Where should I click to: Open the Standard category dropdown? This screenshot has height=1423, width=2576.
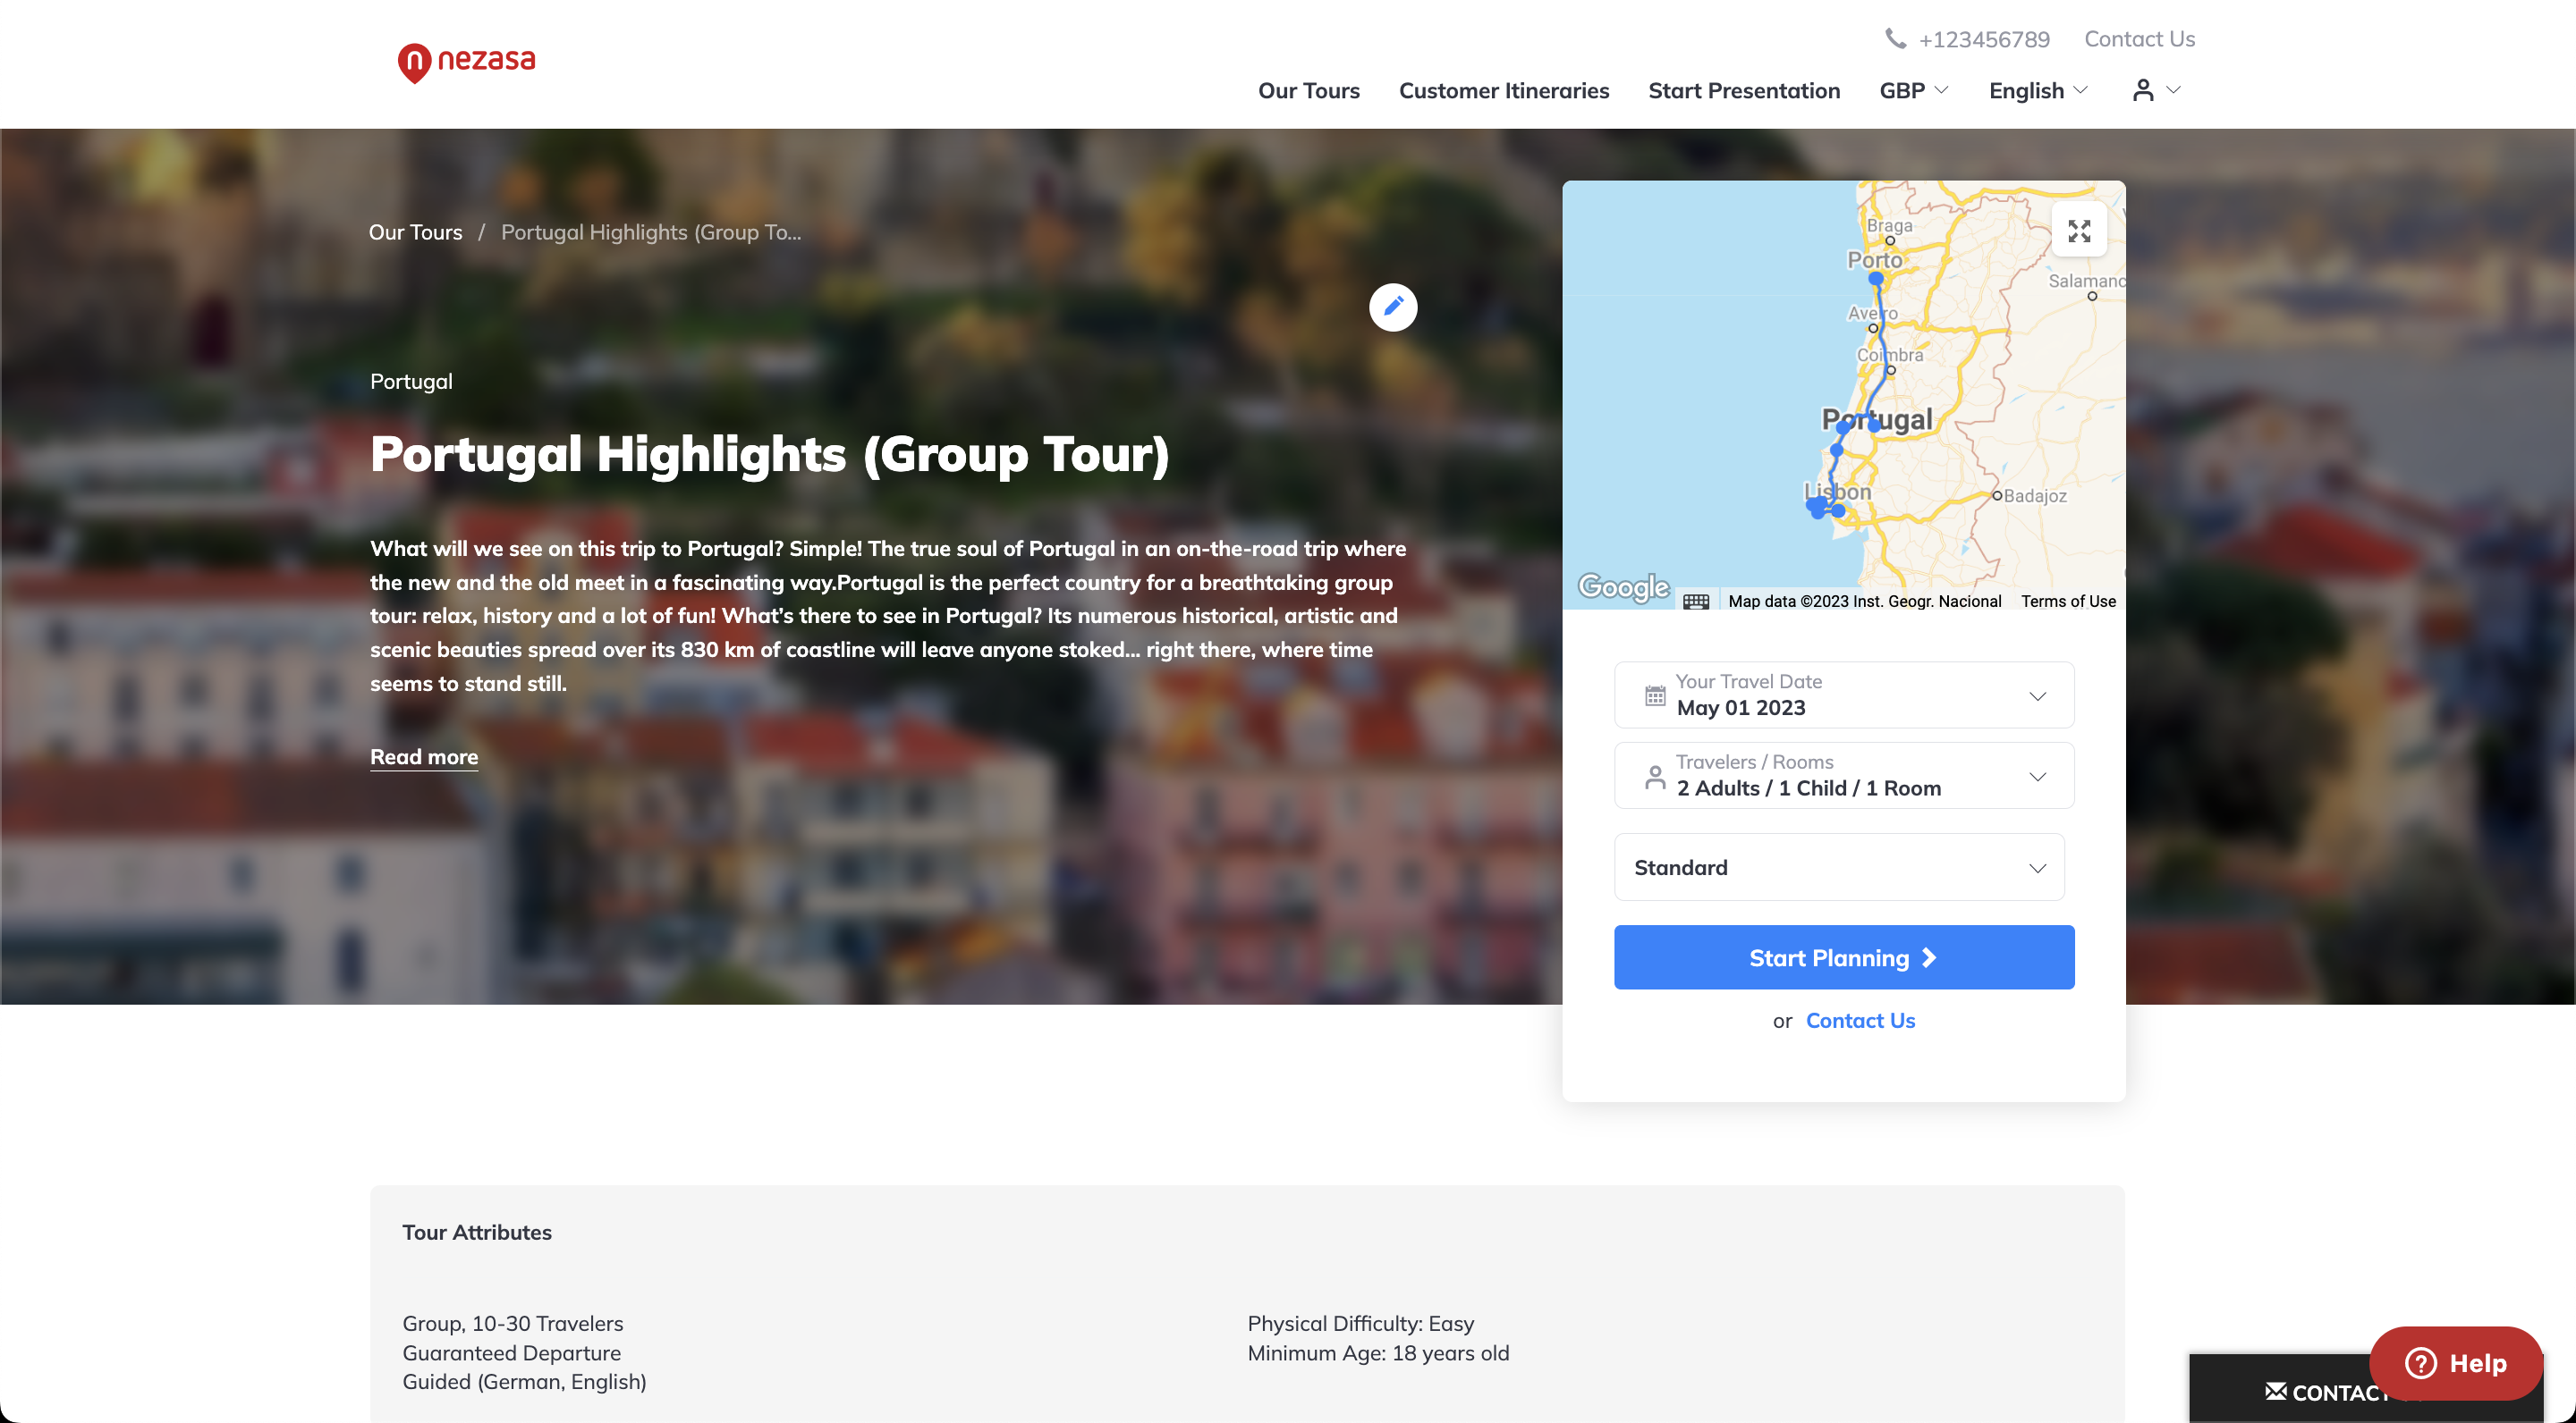(x=1838, y=866)
